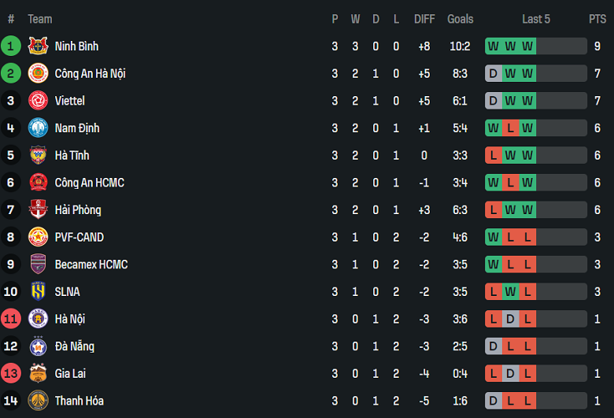Sort table by PTS column header
The image size is (614, 418).
click(x=597, y=19)
